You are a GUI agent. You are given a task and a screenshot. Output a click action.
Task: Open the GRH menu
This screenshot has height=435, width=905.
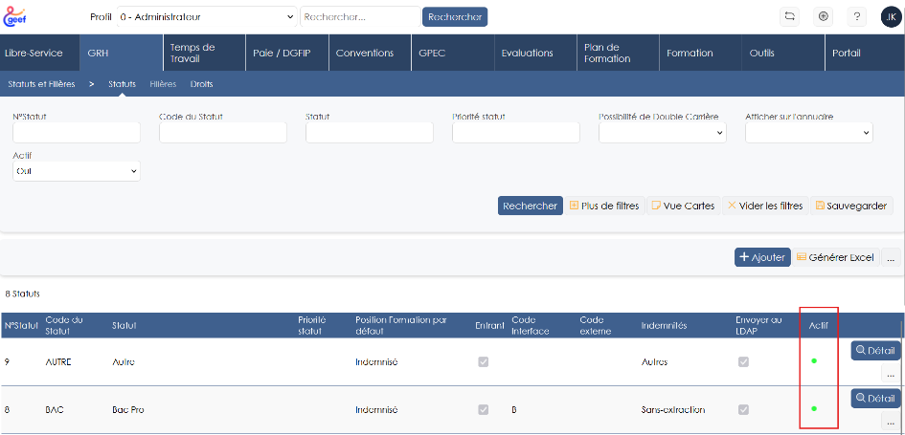[x=122, y=53]
